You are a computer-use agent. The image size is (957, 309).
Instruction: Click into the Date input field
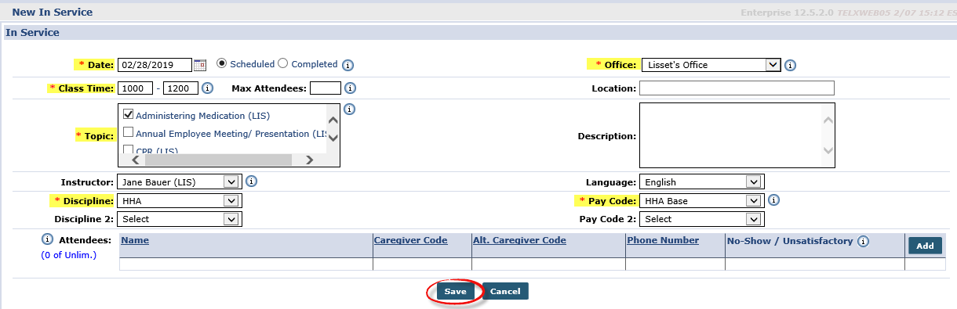pyautogui.click(x=155, y=65)
